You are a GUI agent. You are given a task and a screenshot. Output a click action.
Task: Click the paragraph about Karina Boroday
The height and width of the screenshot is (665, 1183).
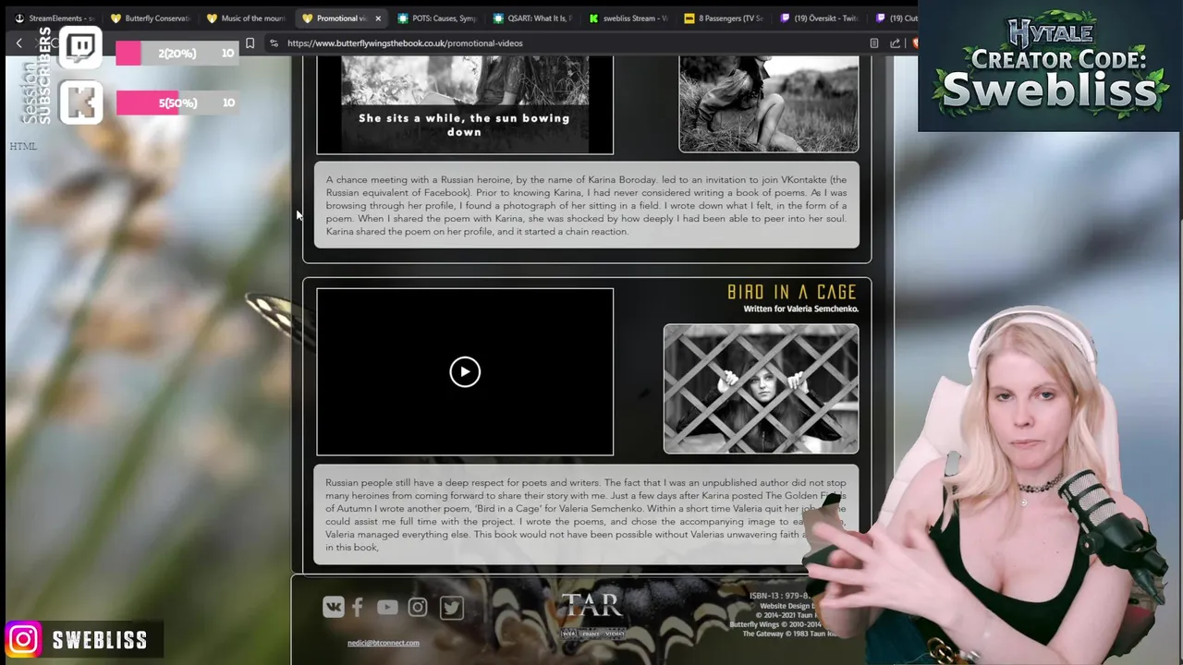tap(586, 205)
